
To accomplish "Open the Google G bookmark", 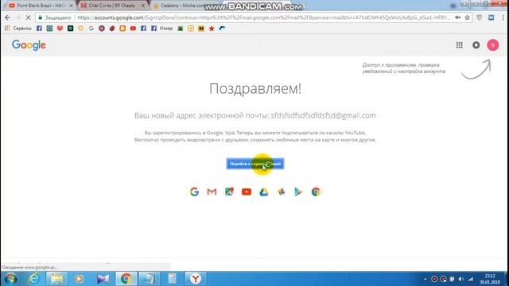I will pos(91,29).
